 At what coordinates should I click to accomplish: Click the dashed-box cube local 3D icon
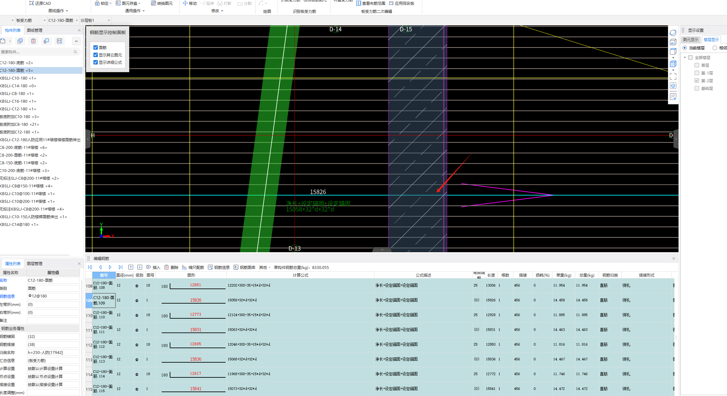pyautogui.click(x=673, y=86)
